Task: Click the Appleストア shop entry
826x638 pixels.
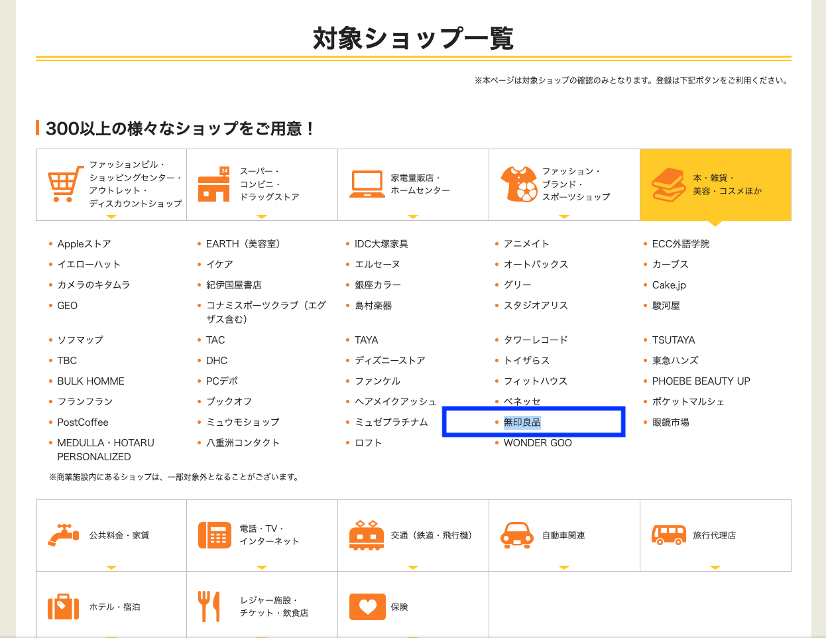Action: pos(84,244)
